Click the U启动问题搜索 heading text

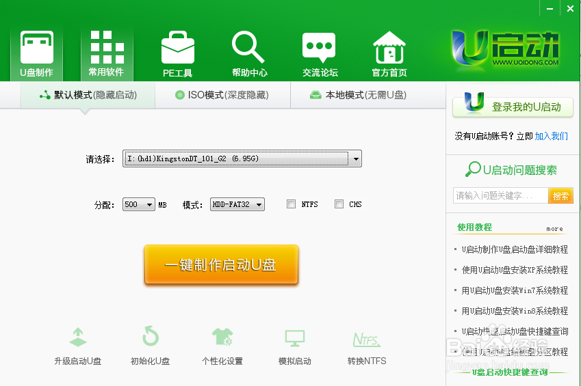pos(520,170)
